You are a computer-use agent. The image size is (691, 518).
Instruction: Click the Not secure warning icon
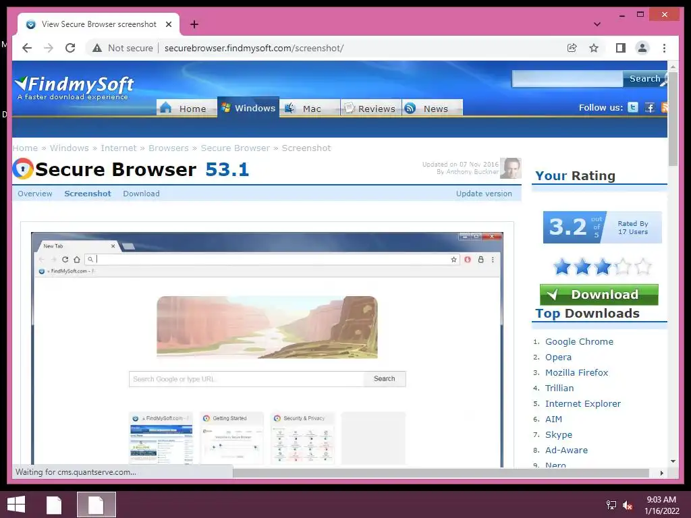coord(97,48)
